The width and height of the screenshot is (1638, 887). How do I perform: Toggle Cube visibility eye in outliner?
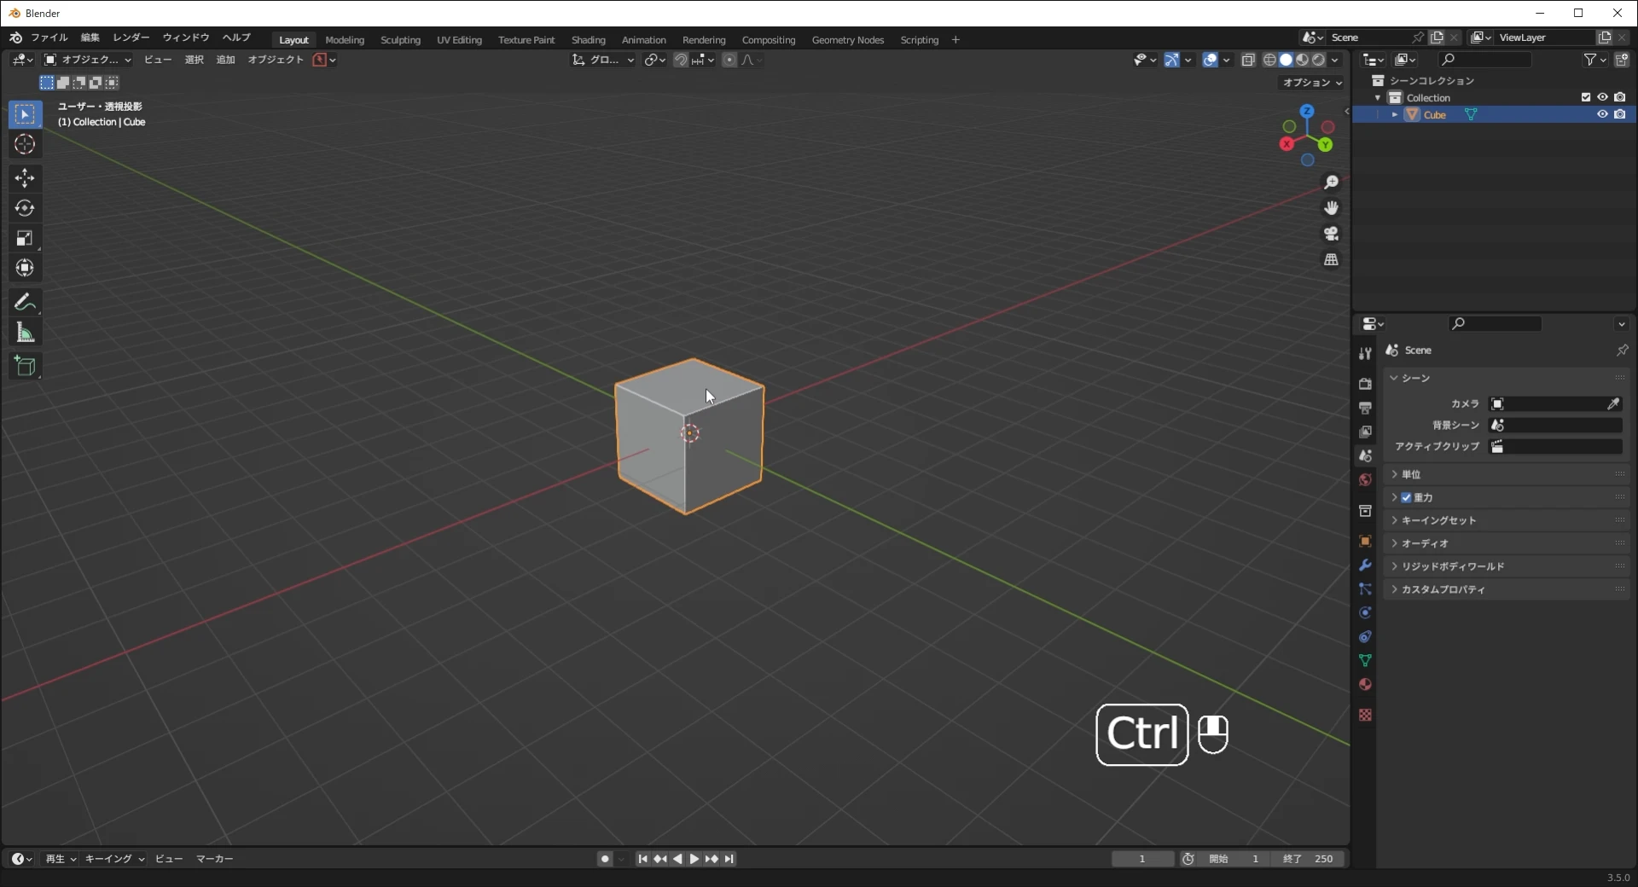pos(1602,114)
